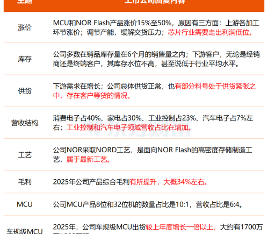Click red text 大概34%左右

(x=184, y=182)
